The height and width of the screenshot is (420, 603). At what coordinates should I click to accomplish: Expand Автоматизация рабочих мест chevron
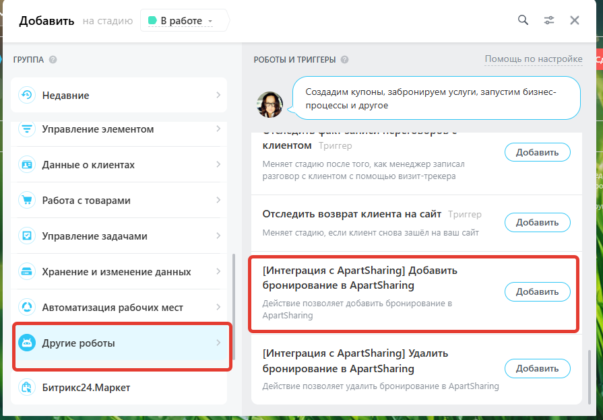pos(218,307)
